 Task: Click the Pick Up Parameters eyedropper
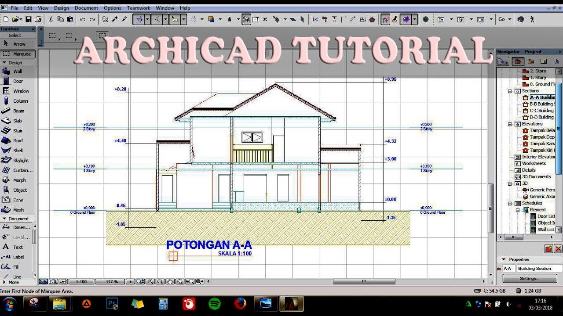point(115,19)
